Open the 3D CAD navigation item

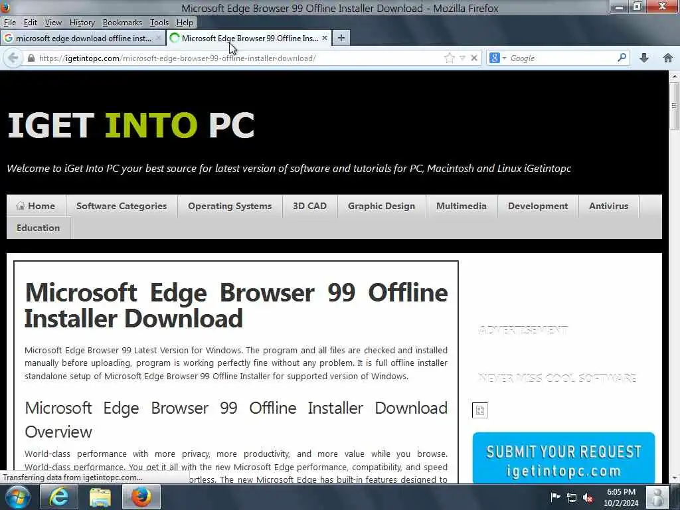309,206
